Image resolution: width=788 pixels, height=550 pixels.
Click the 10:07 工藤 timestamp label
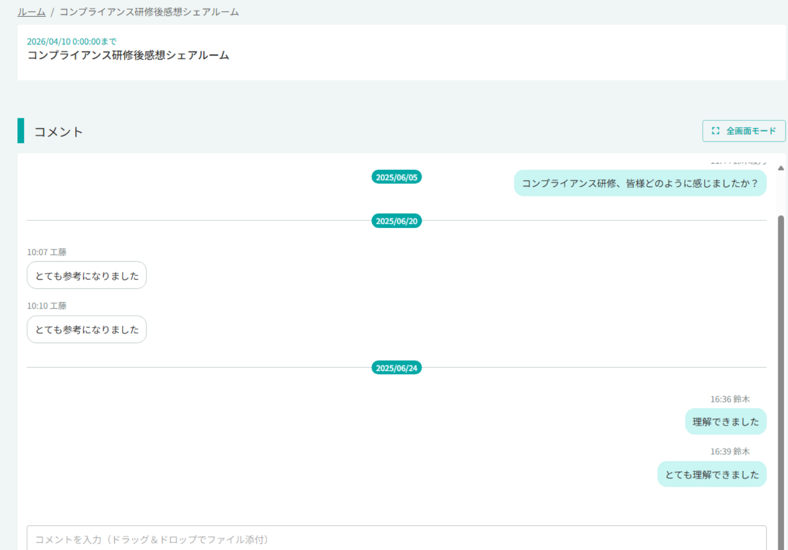[46, 252]
